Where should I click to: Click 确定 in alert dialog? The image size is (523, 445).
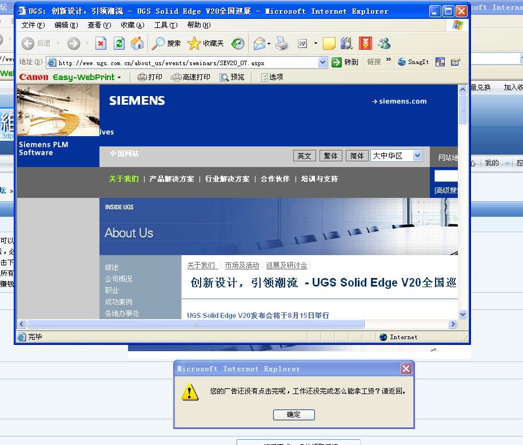[294, 415]
